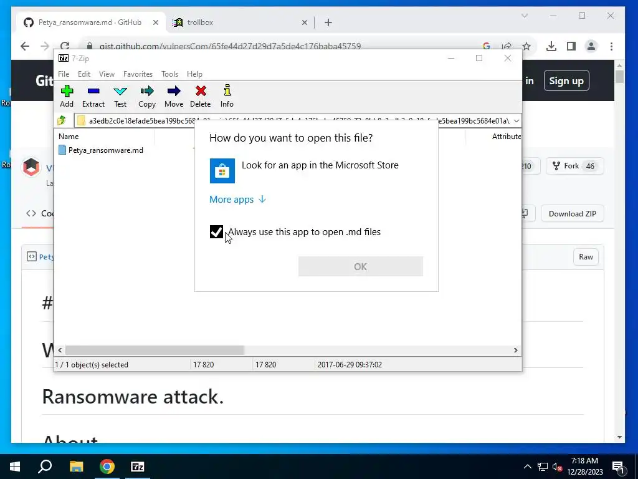Open taskbar search icon
This screenshot has width=638, height=479.
[x=45, y=467]
